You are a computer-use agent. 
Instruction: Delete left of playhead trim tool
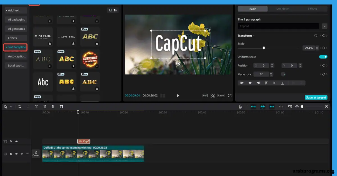click(45, 106)
